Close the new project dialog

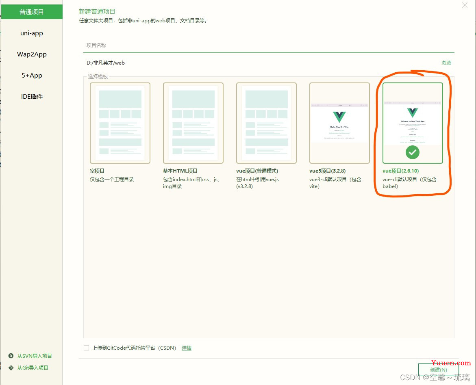tap(465, 5)
